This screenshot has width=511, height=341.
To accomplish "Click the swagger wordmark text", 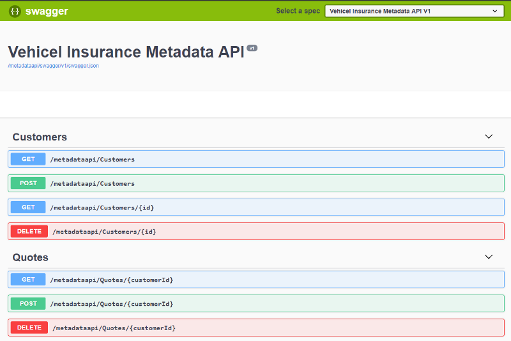I will [47, 11].
